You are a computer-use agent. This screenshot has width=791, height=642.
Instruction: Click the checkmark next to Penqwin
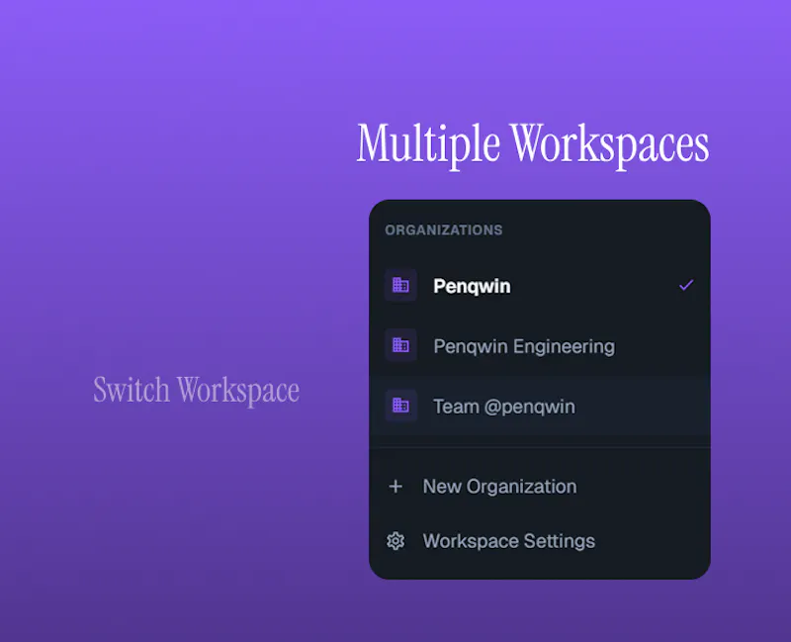click(686, 285)
